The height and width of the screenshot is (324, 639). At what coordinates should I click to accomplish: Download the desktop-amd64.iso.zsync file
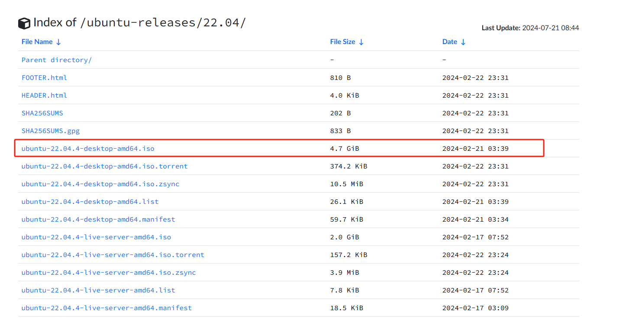point(100,184)
